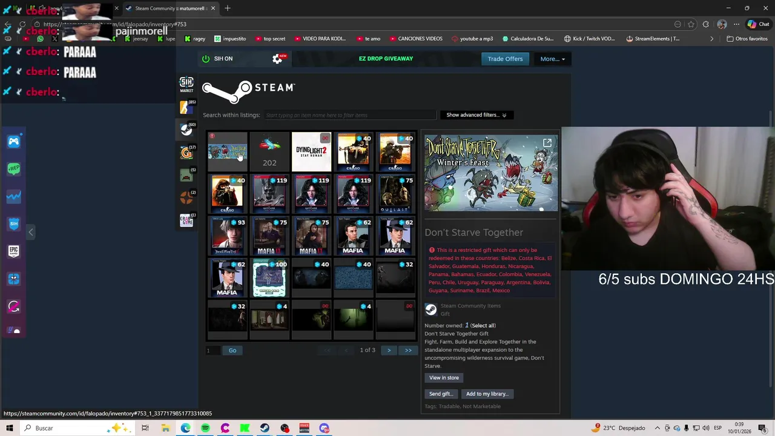Jump to last inventory page double arrow
775x436 pixels.
tap(408, 351)
